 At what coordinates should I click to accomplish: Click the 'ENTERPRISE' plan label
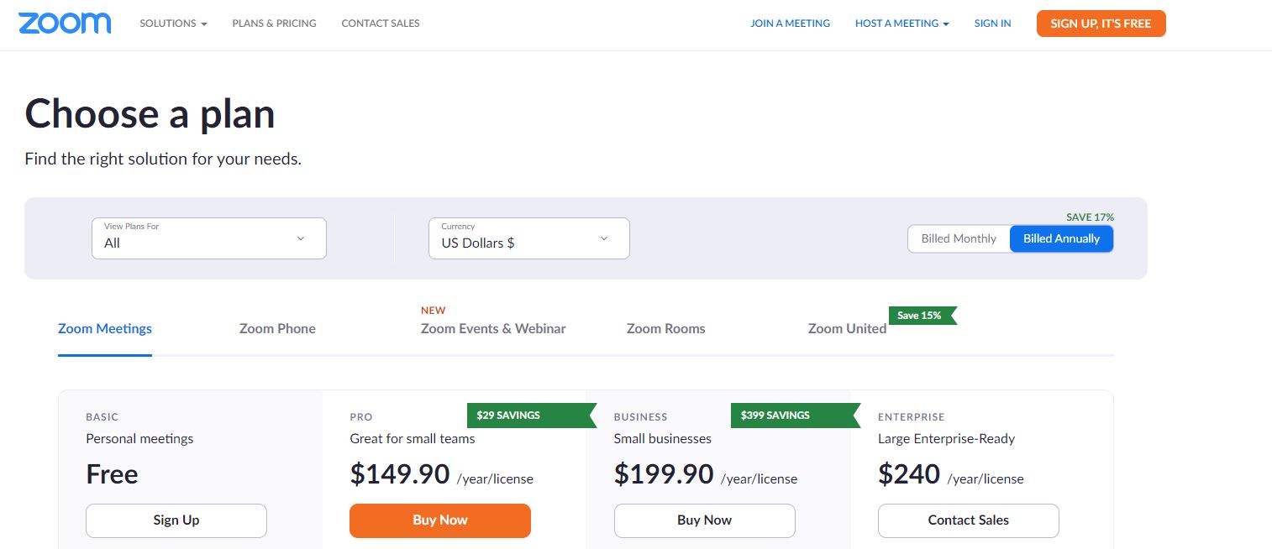[912, 416]
